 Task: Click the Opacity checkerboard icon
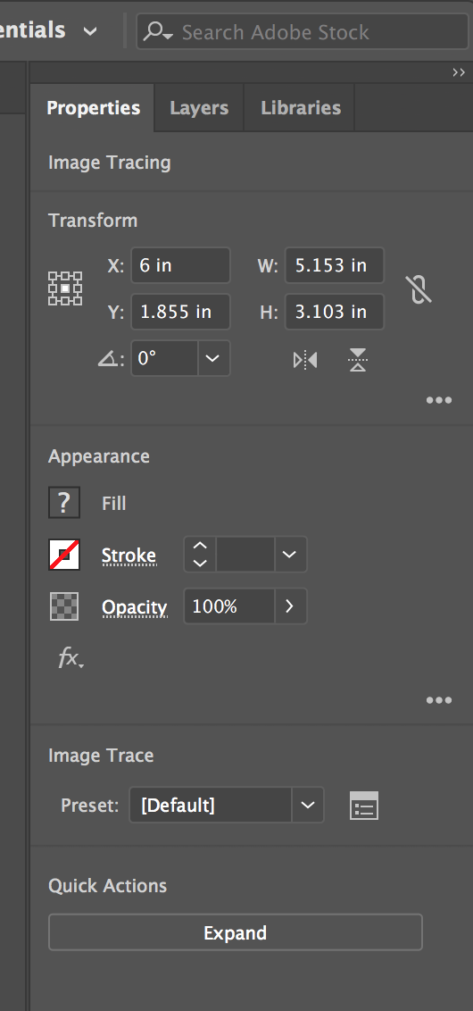point(64,606)
